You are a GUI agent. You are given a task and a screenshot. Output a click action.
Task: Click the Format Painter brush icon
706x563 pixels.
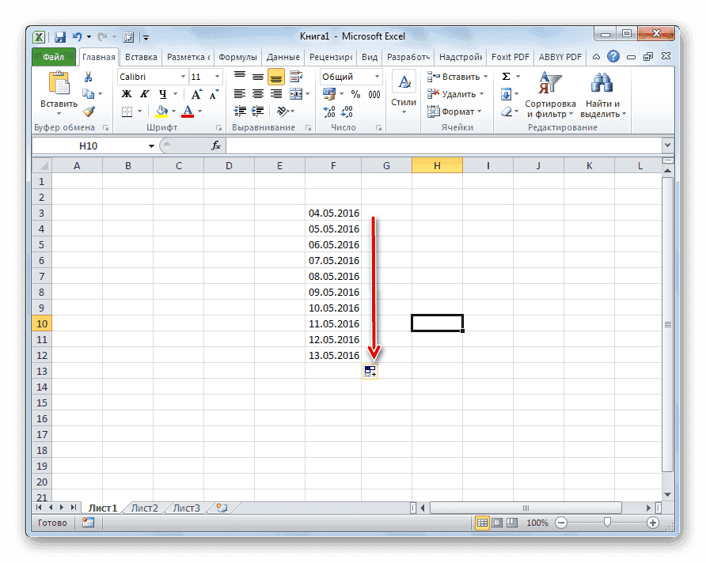[x=87, y=110]
